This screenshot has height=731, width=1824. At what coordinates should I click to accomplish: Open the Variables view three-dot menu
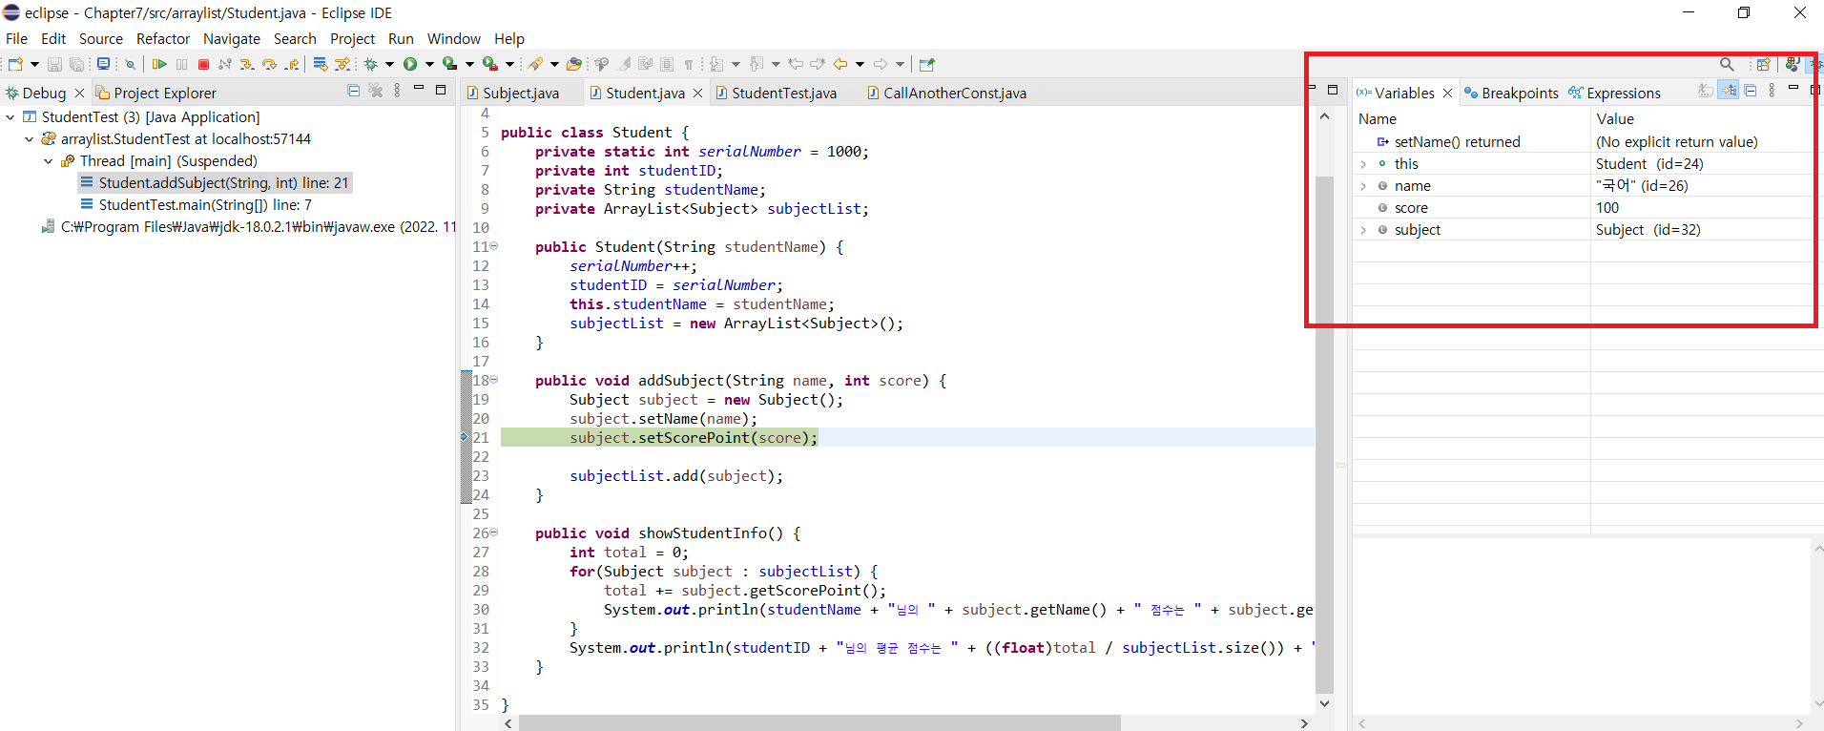1772,91
